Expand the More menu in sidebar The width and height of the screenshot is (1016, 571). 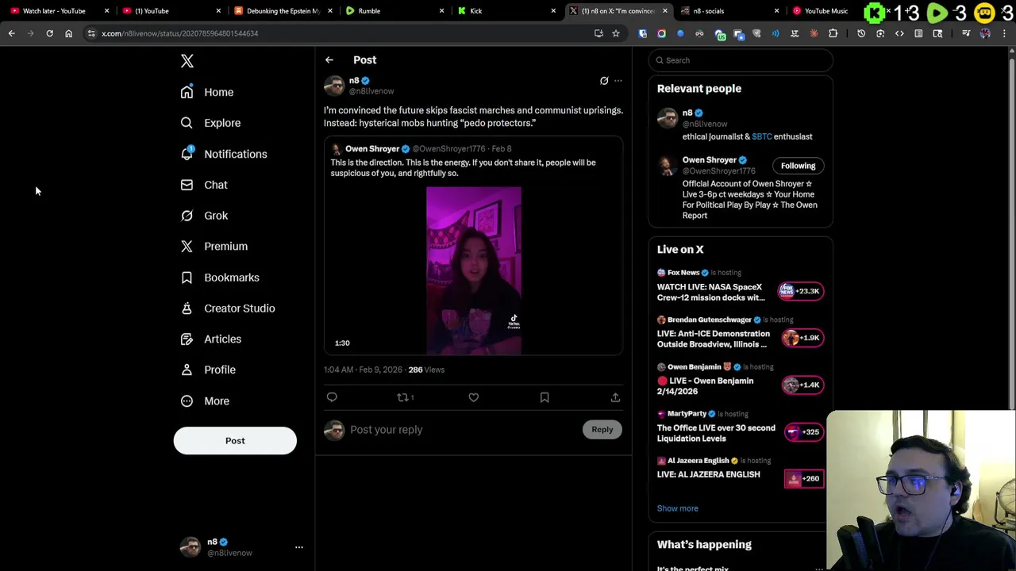pyautogui.click(x=206, y=401)
